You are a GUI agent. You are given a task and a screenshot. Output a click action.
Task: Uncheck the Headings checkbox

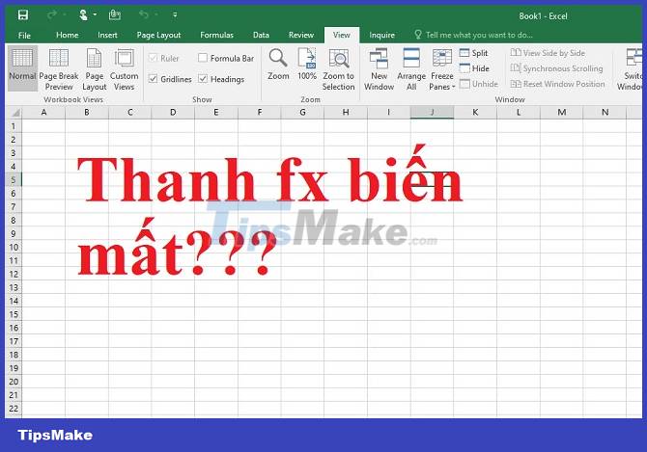point(203,79)
